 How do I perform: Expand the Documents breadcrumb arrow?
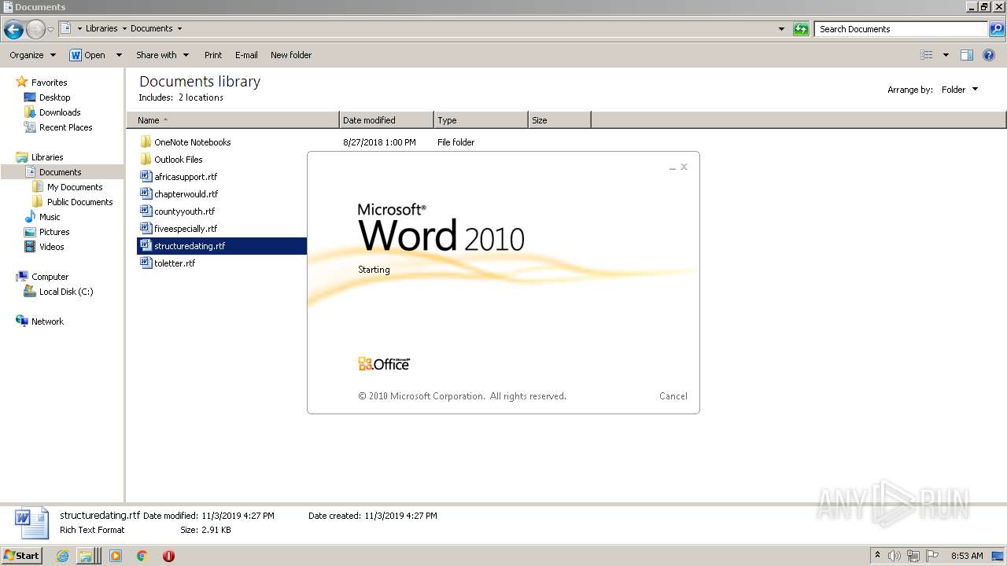(179, 29)
